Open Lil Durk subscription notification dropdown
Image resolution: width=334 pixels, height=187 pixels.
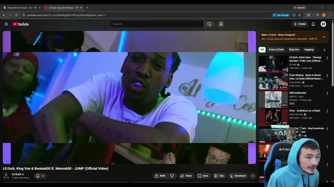[x=40, y=176]
